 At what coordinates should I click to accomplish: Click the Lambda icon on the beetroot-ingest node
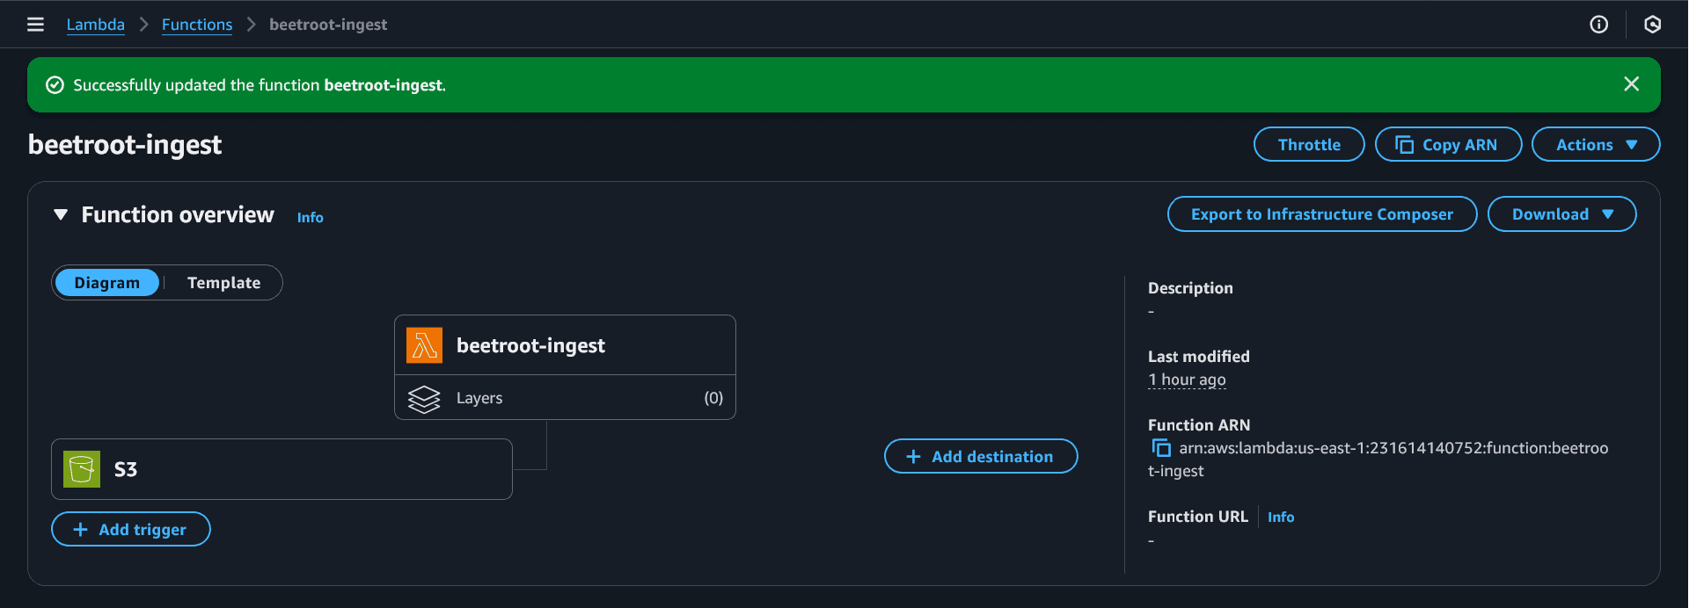pyautogui.click(x=424, y=344)
